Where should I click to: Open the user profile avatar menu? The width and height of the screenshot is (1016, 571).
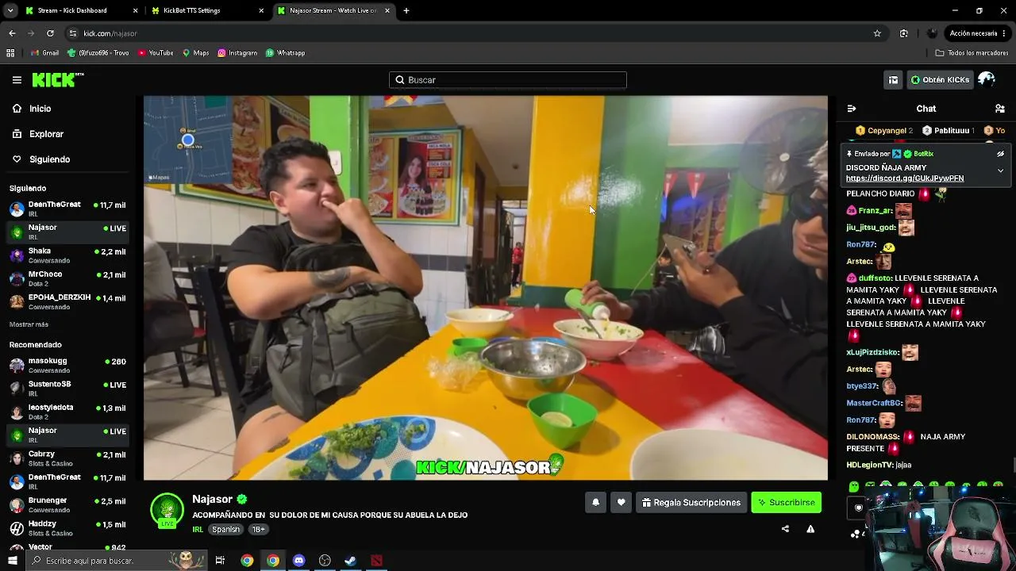coord(987,79)
